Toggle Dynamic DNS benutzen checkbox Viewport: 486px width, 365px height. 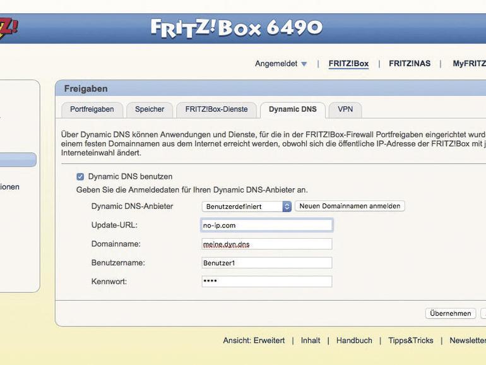point(80,177)
